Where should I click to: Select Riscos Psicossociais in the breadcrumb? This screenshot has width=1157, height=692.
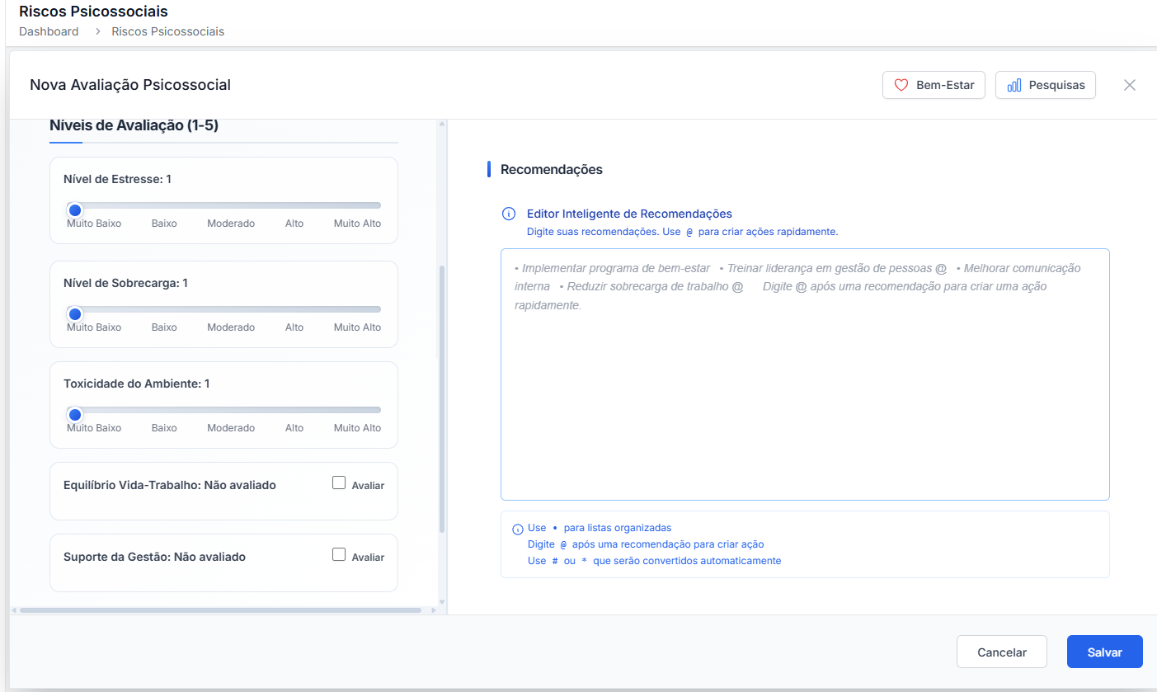[167, 31]
